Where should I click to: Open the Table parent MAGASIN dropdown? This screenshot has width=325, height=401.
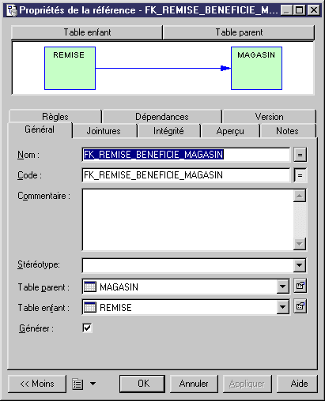coord(283,287)
